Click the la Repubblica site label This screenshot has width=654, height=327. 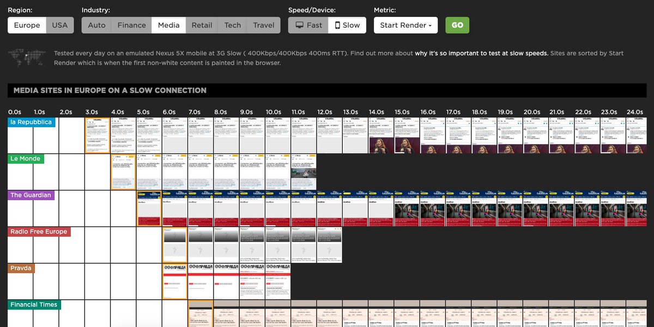(31, 122)
